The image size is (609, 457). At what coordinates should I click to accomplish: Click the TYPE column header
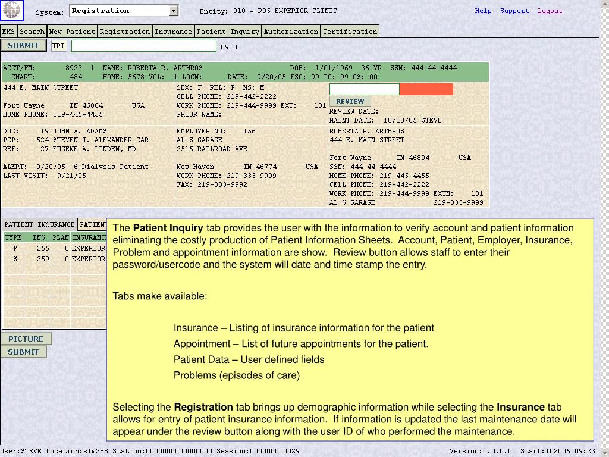click(13, 237)
